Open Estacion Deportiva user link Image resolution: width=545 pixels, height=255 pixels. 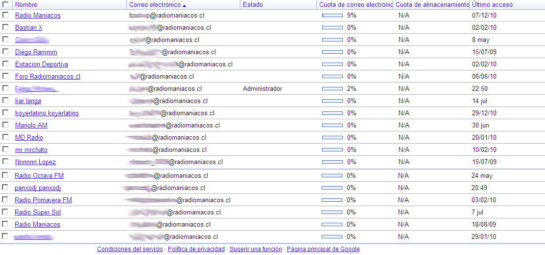coord(41,64)
